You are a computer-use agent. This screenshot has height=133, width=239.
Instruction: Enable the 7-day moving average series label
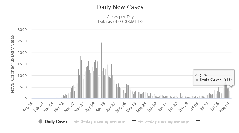[x=167, y=121]
